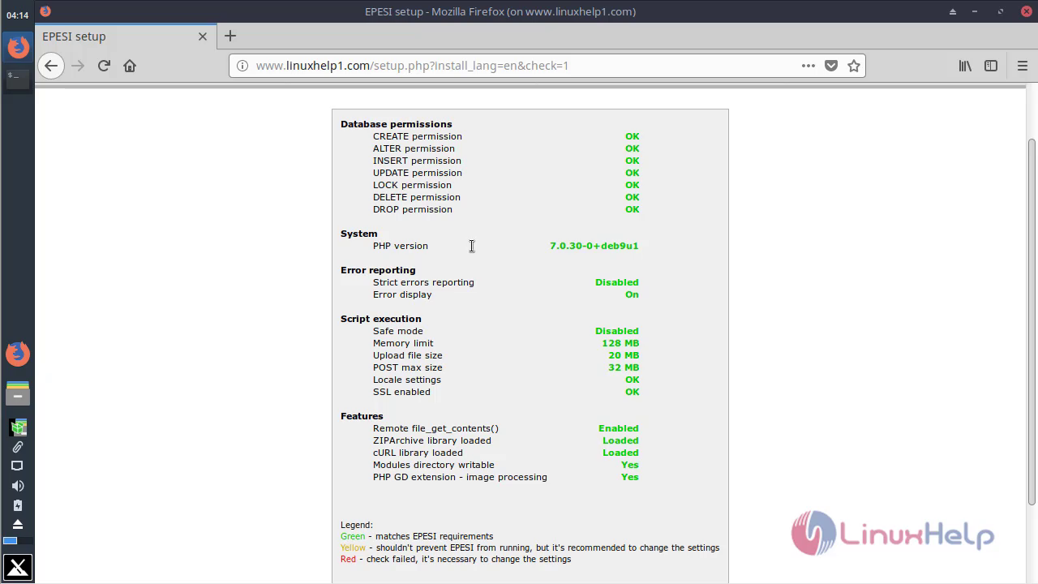Open the clipboard paperclip tray icon
Image resolution: width=1038 pixels, height=584 pixels.
(x=18, y=447)
